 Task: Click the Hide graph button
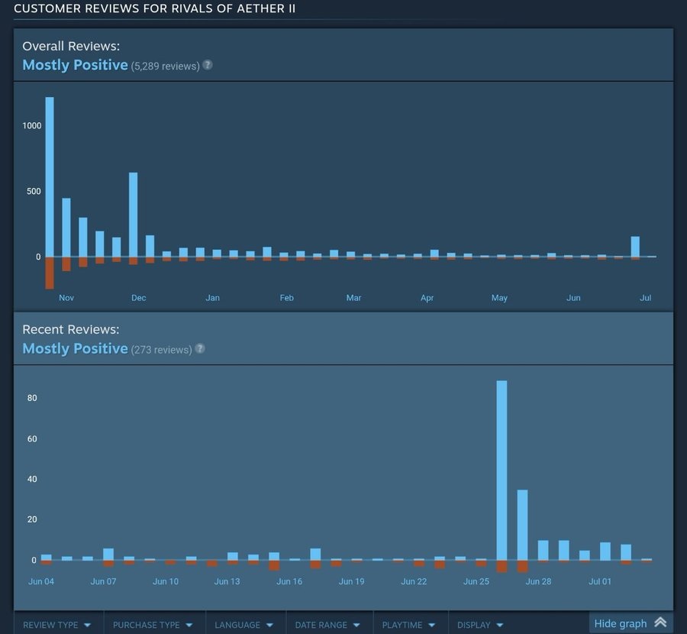tap(631, 623)
